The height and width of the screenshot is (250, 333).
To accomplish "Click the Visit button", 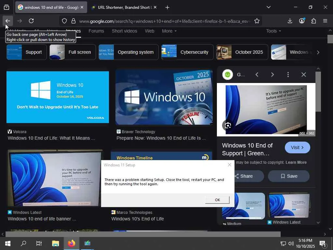I will tap(297, 147).
